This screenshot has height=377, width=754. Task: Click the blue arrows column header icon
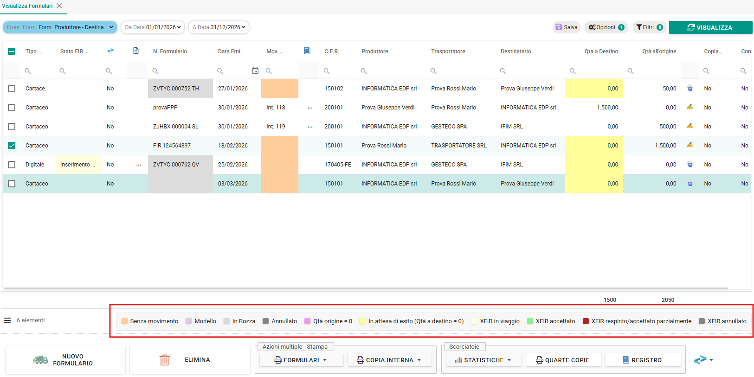(x=110, y=51)
